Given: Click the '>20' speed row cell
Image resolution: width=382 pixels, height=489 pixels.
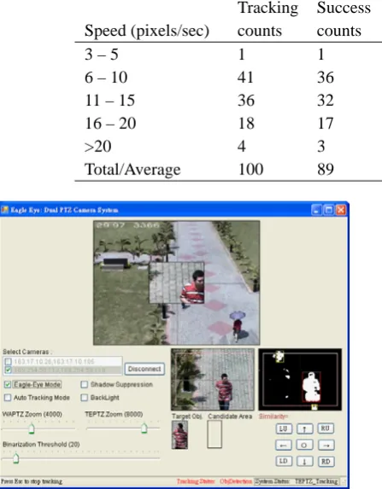Looking at the screenshot, I should [97, 147].
